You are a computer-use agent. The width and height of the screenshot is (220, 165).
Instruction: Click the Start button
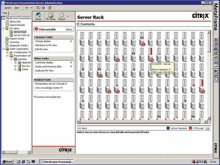pyautogui.click(x=7, y=162)
